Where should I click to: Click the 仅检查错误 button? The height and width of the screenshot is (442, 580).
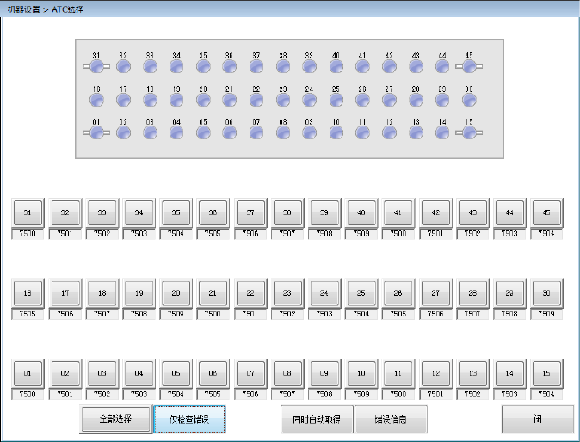coord(189,419)
